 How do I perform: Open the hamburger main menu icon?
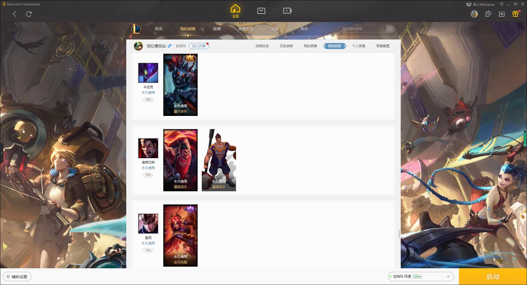[x=502, y=4]
